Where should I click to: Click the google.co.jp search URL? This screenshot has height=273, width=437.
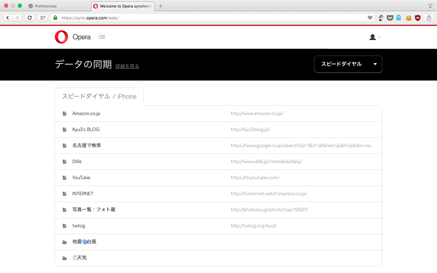(302, 146)
